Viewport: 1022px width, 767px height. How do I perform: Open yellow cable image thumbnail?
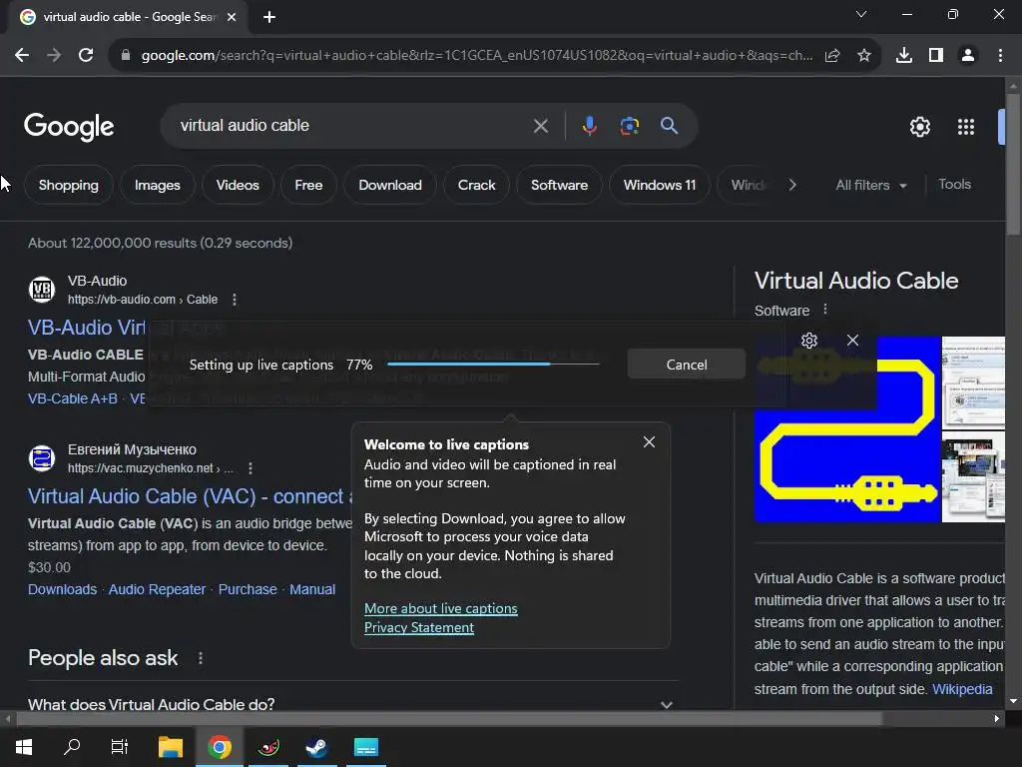[847, 429]
